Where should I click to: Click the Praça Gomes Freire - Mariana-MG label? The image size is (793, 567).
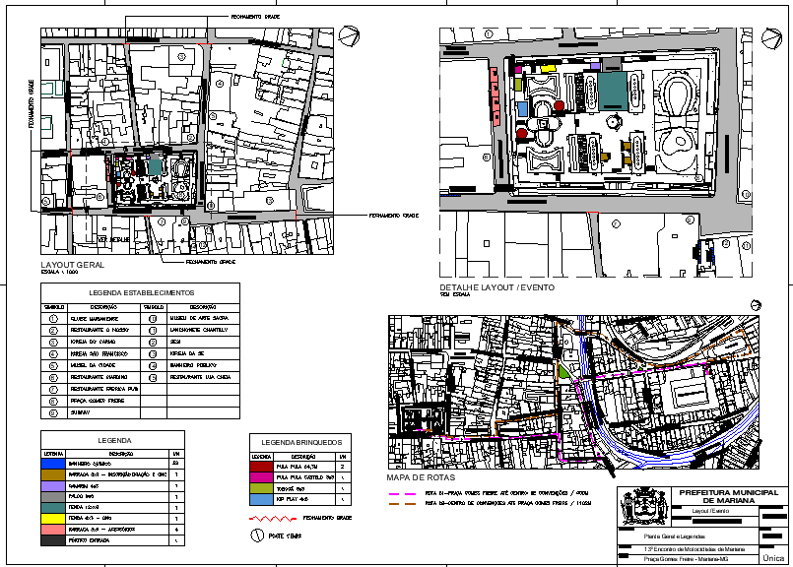[x=686, y=558]
